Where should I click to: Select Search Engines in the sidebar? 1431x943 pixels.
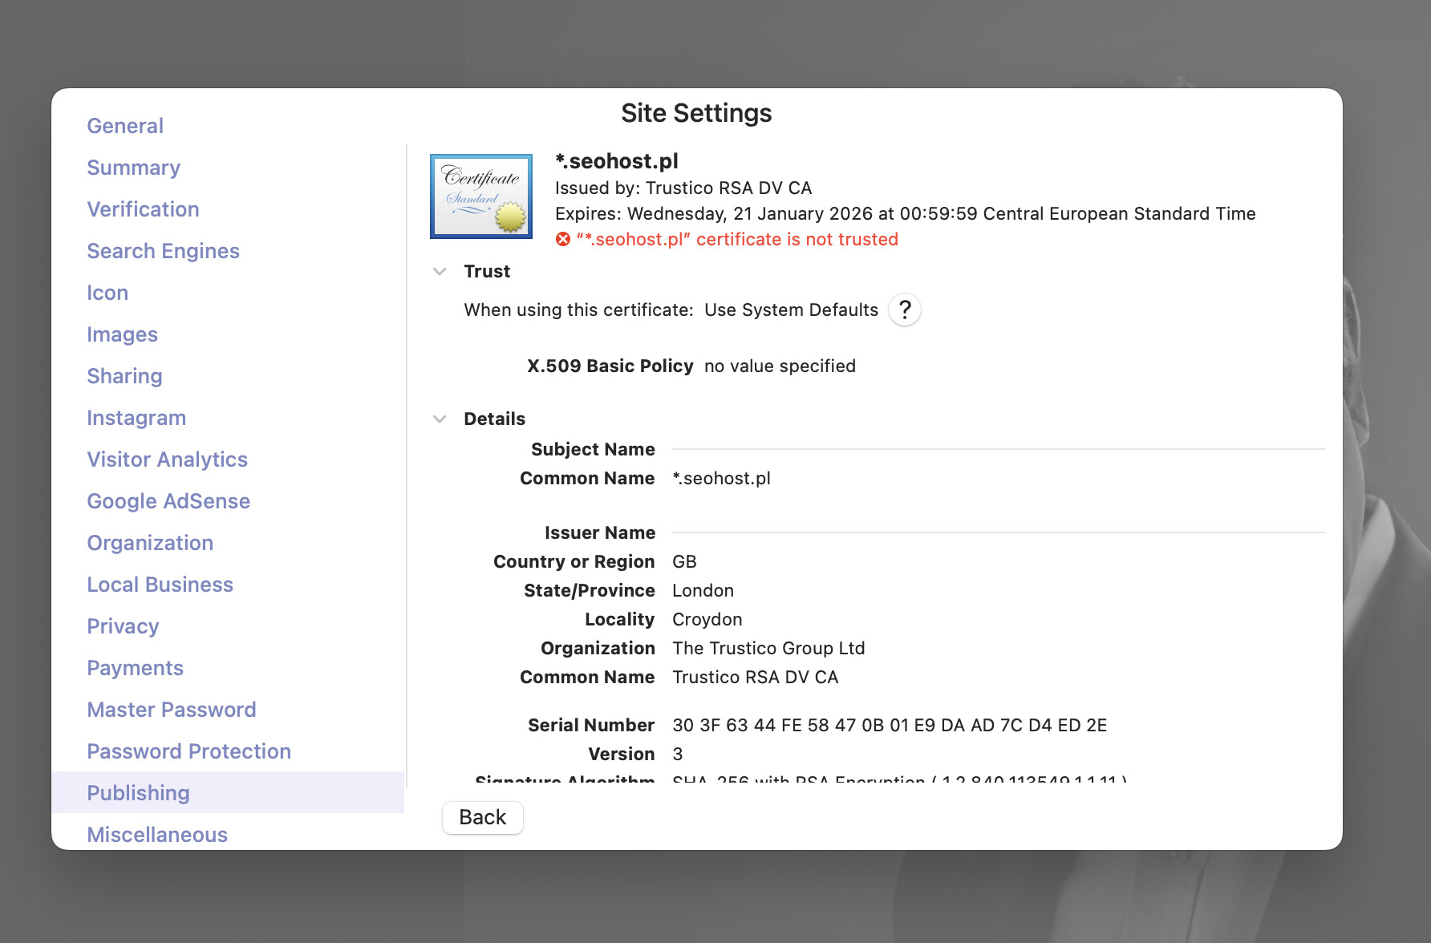coord(163,251)
